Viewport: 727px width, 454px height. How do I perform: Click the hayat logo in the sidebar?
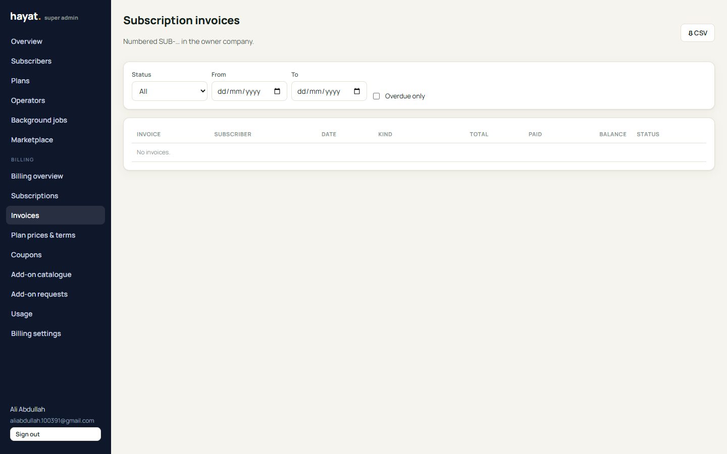(x=25, y=17)
